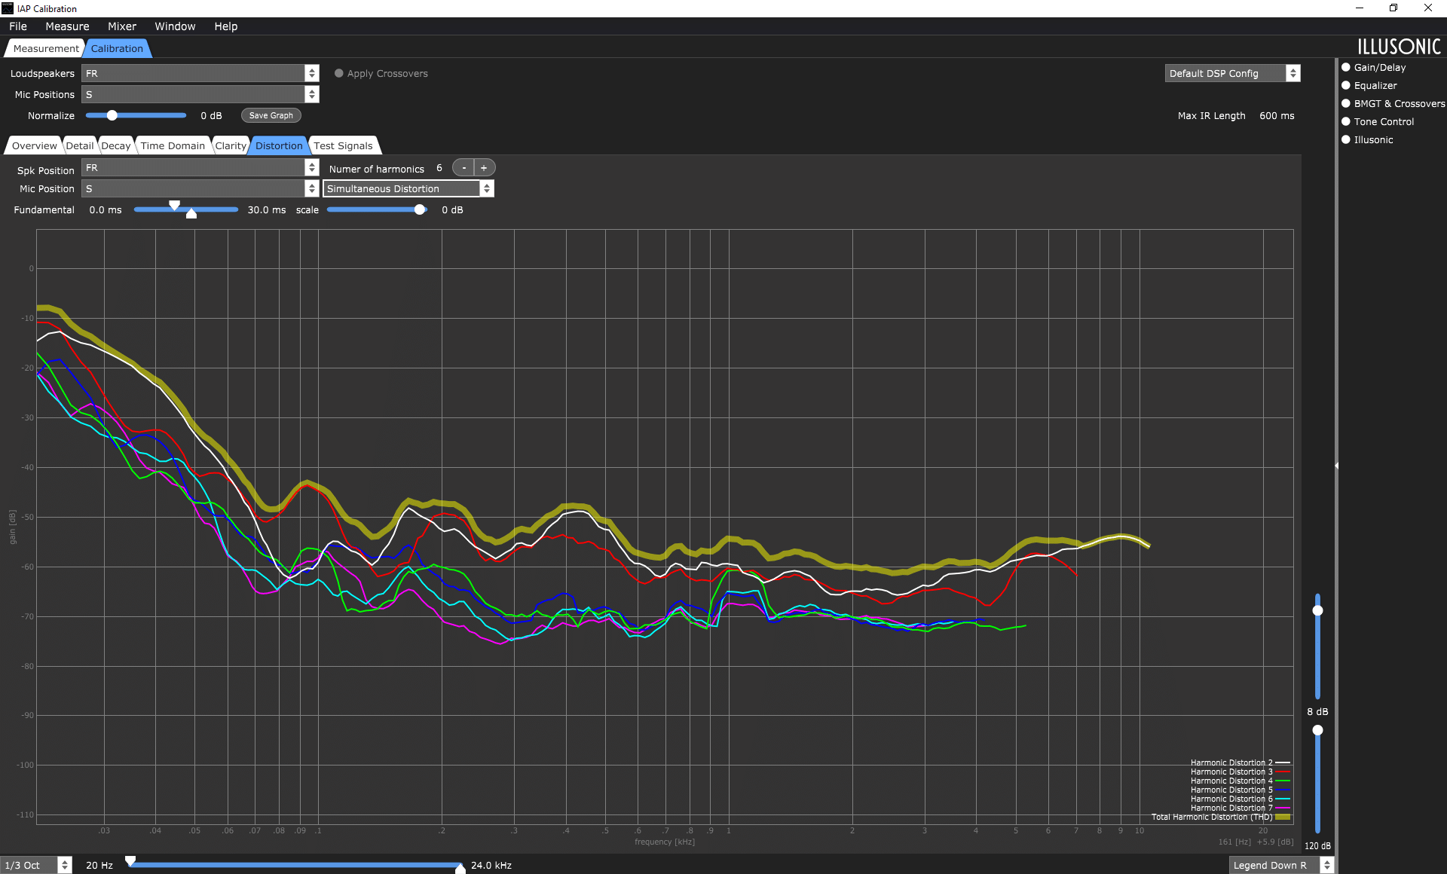This screenshot has height=874, width=1447.
Task: Enable the Apply Crossovers option
Action: point(339,73)
